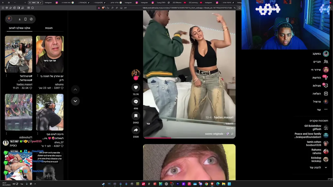Screen dimensions: 333x187
Task: Click the TikTok coin icon in the pill
Action: 31,19
